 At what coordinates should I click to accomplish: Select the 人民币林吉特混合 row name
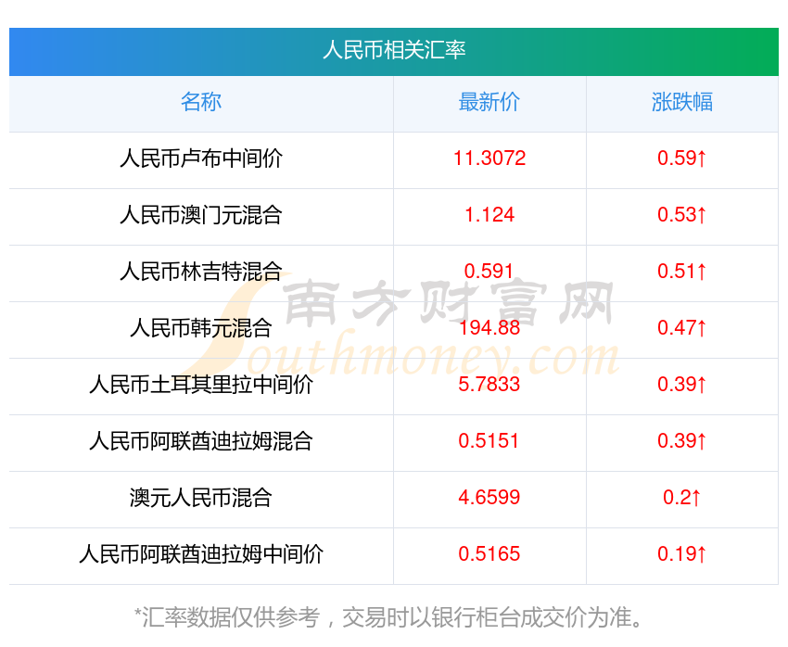(x=201, y=272)
